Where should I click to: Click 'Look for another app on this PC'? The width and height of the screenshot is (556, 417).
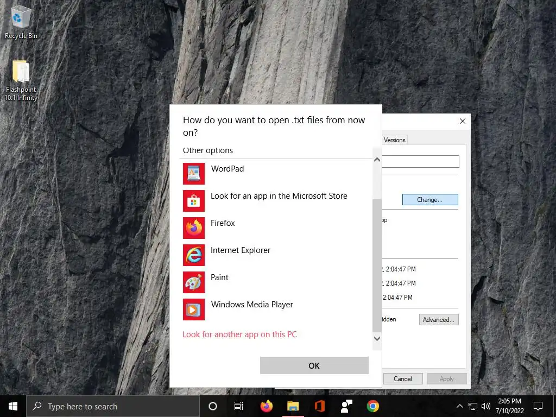[x=239, y=334]
